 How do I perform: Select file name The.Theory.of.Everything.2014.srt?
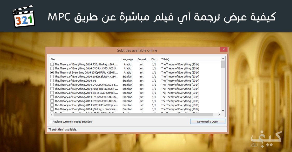(75, 81)
